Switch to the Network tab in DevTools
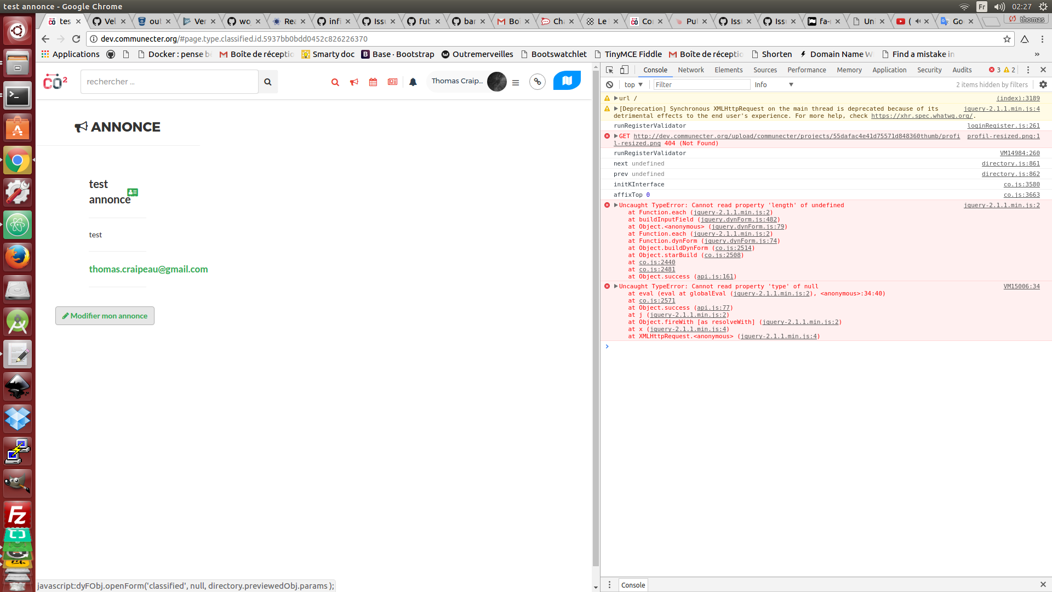 pos(690,70)
